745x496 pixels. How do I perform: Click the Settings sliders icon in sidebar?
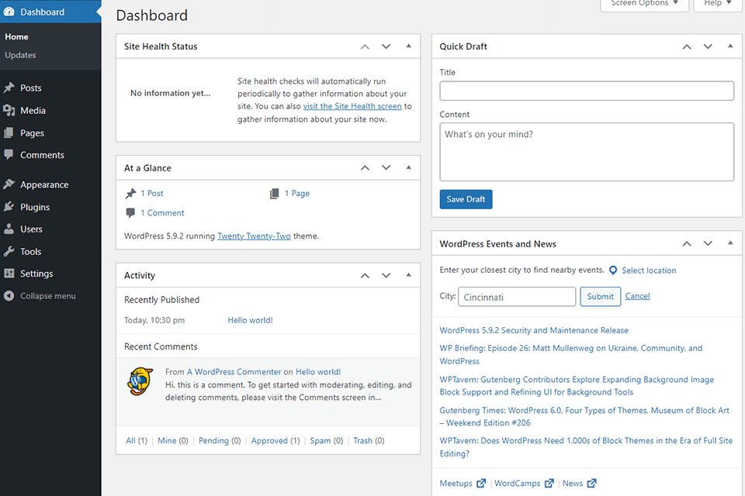click(x=9, y=274)
